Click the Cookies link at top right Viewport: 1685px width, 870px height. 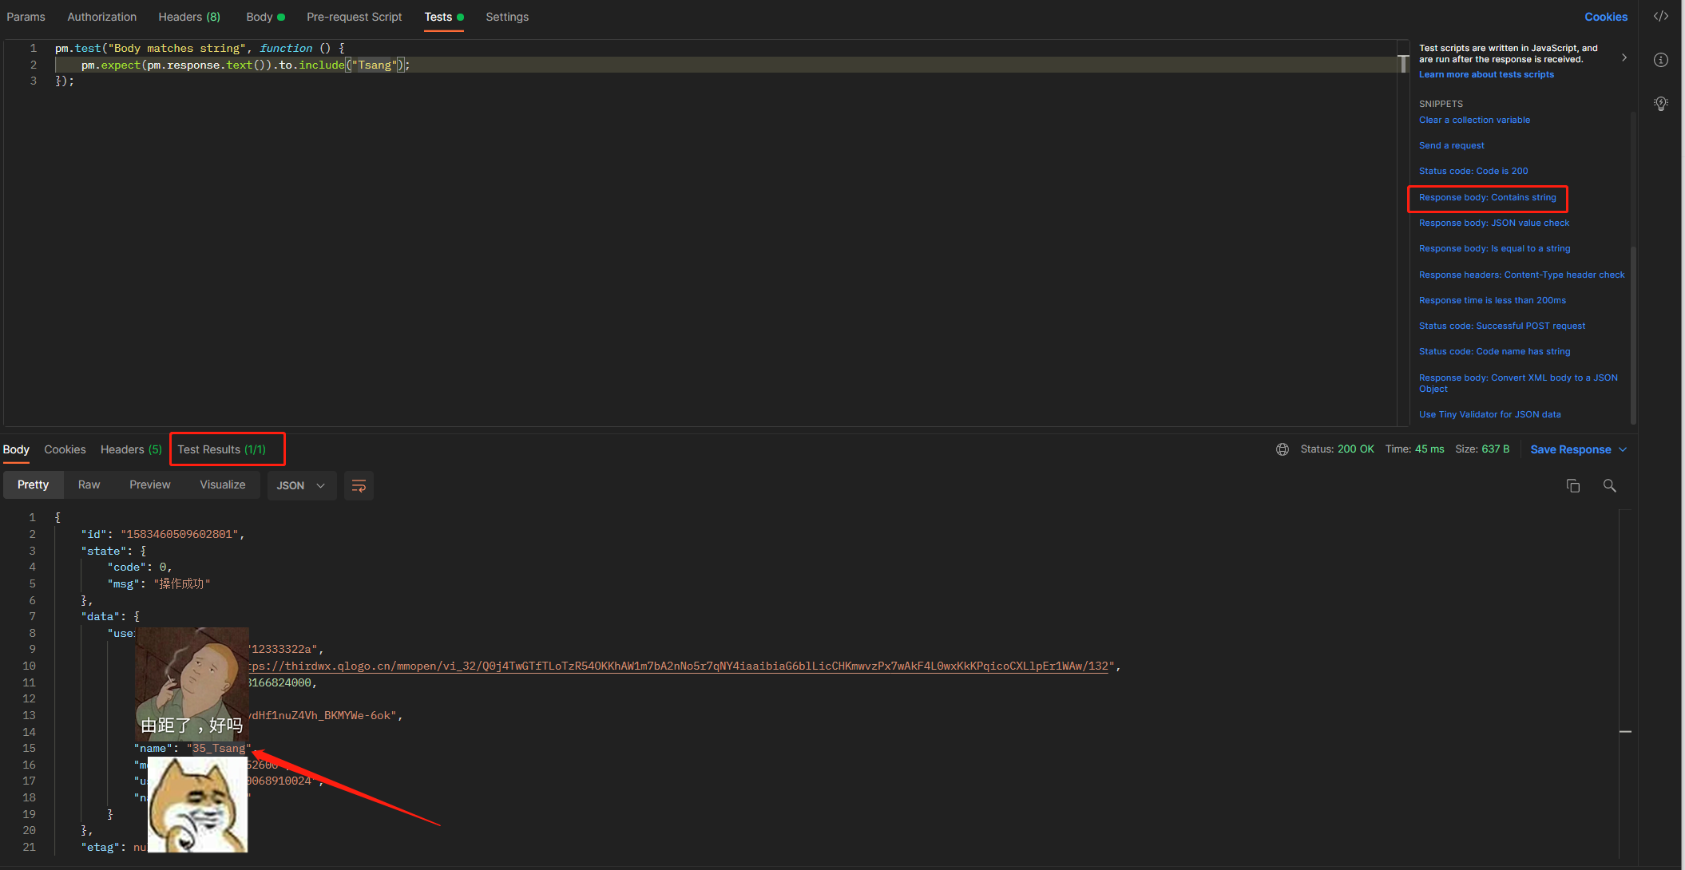tap(1606, 17)
